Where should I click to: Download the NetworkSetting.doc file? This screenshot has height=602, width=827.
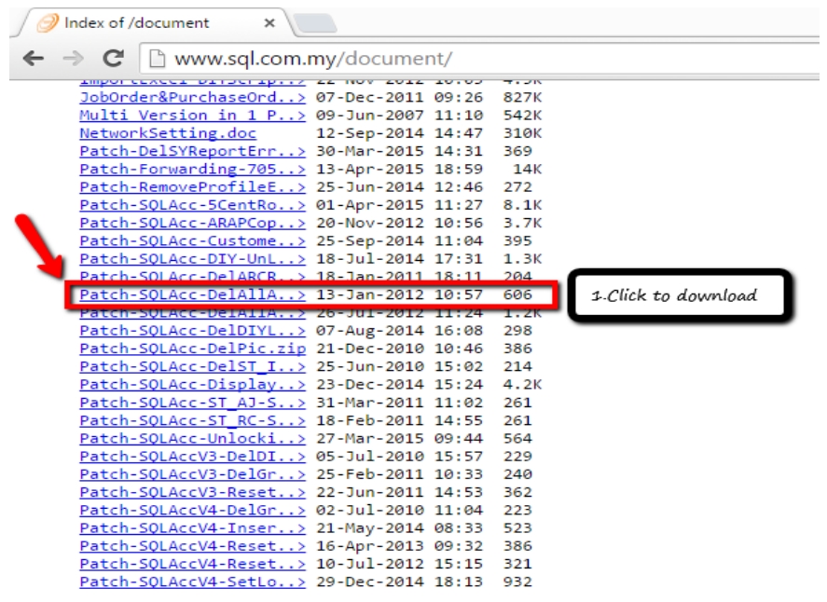pyautogui.click(x=168, y=135)
